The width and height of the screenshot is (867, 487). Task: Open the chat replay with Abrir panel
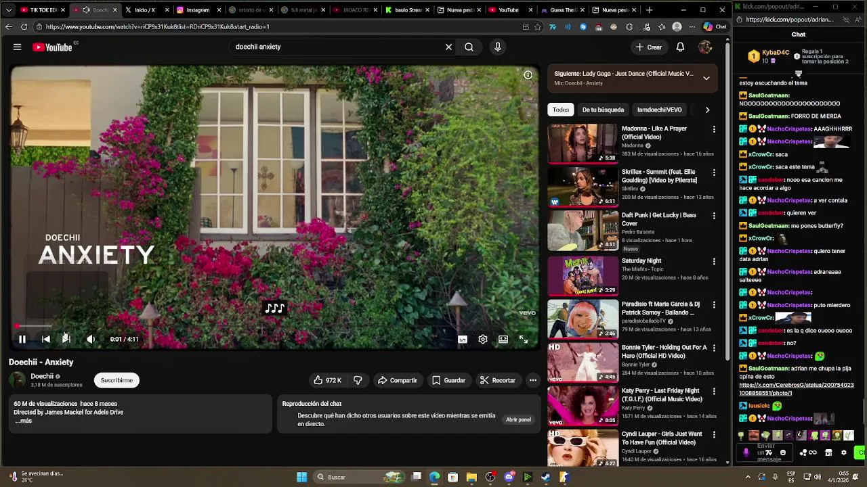518,420
